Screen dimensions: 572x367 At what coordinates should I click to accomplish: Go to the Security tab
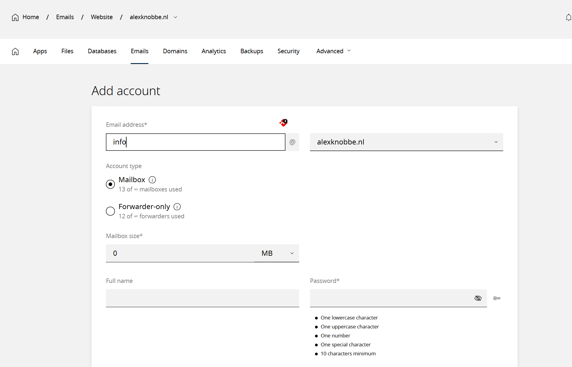(x=288, y=51)
